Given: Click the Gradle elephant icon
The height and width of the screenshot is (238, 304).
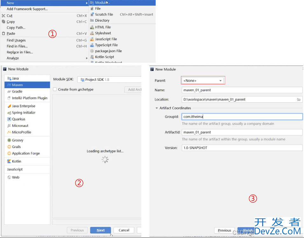Looking at the screenshot, I should 9,91.
